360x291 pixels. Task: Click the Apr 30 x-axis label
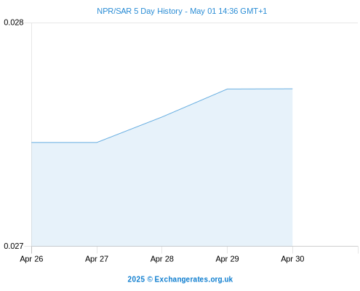click(292, 259)
